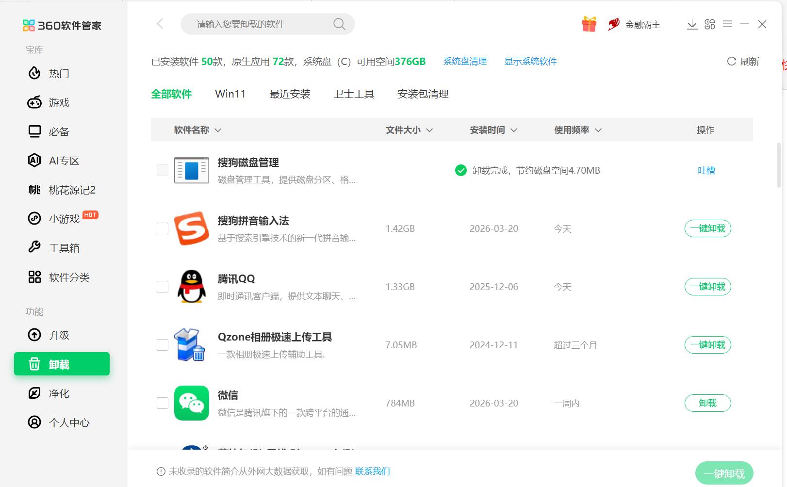Click the 1.42GB file size value
The height and width of the screenshot is (487, 787).
coord(400,228)
